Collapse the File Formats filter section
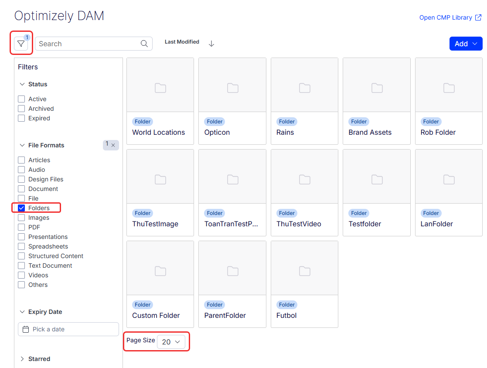This screenshot has height=368, width=487. (22, 145)
